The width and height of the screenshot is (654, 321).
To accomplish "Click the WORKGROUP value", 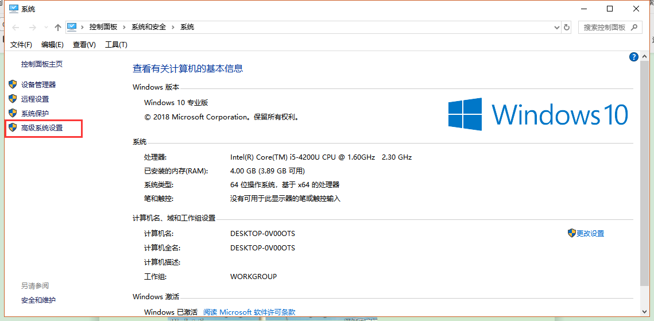I will [254, 276].
